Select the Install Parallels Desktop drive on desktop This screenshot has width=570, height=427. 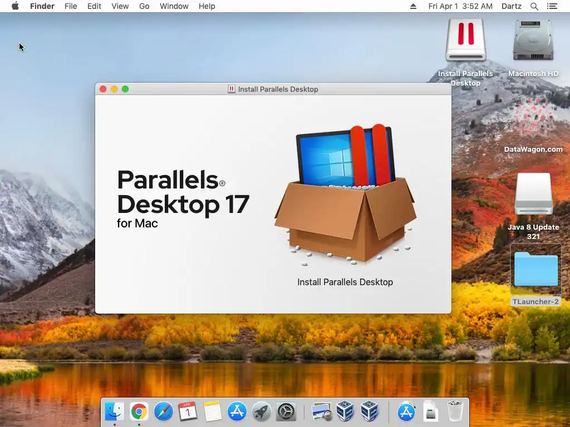466,40
